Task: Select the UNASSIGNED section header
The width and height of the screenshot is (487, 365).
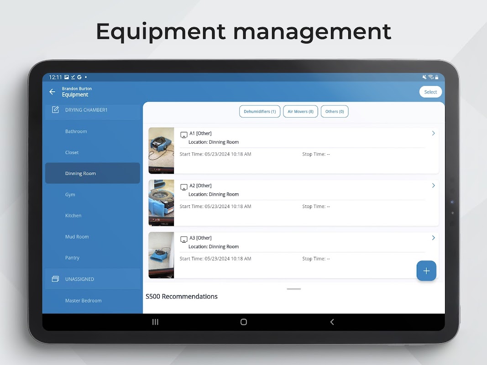Action: click(93, 279)
